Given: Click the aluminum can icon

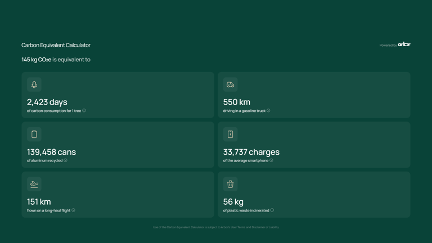Looking at the screenshot, I should click(34, 134).
